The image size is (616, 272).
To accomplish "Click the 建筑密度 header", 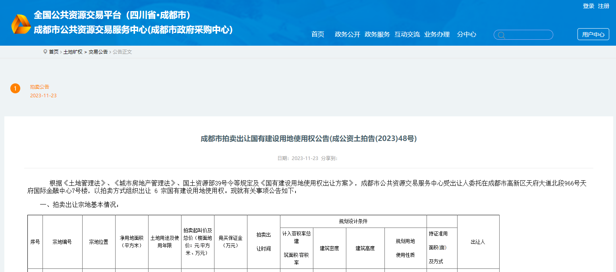I will (330, 248).
